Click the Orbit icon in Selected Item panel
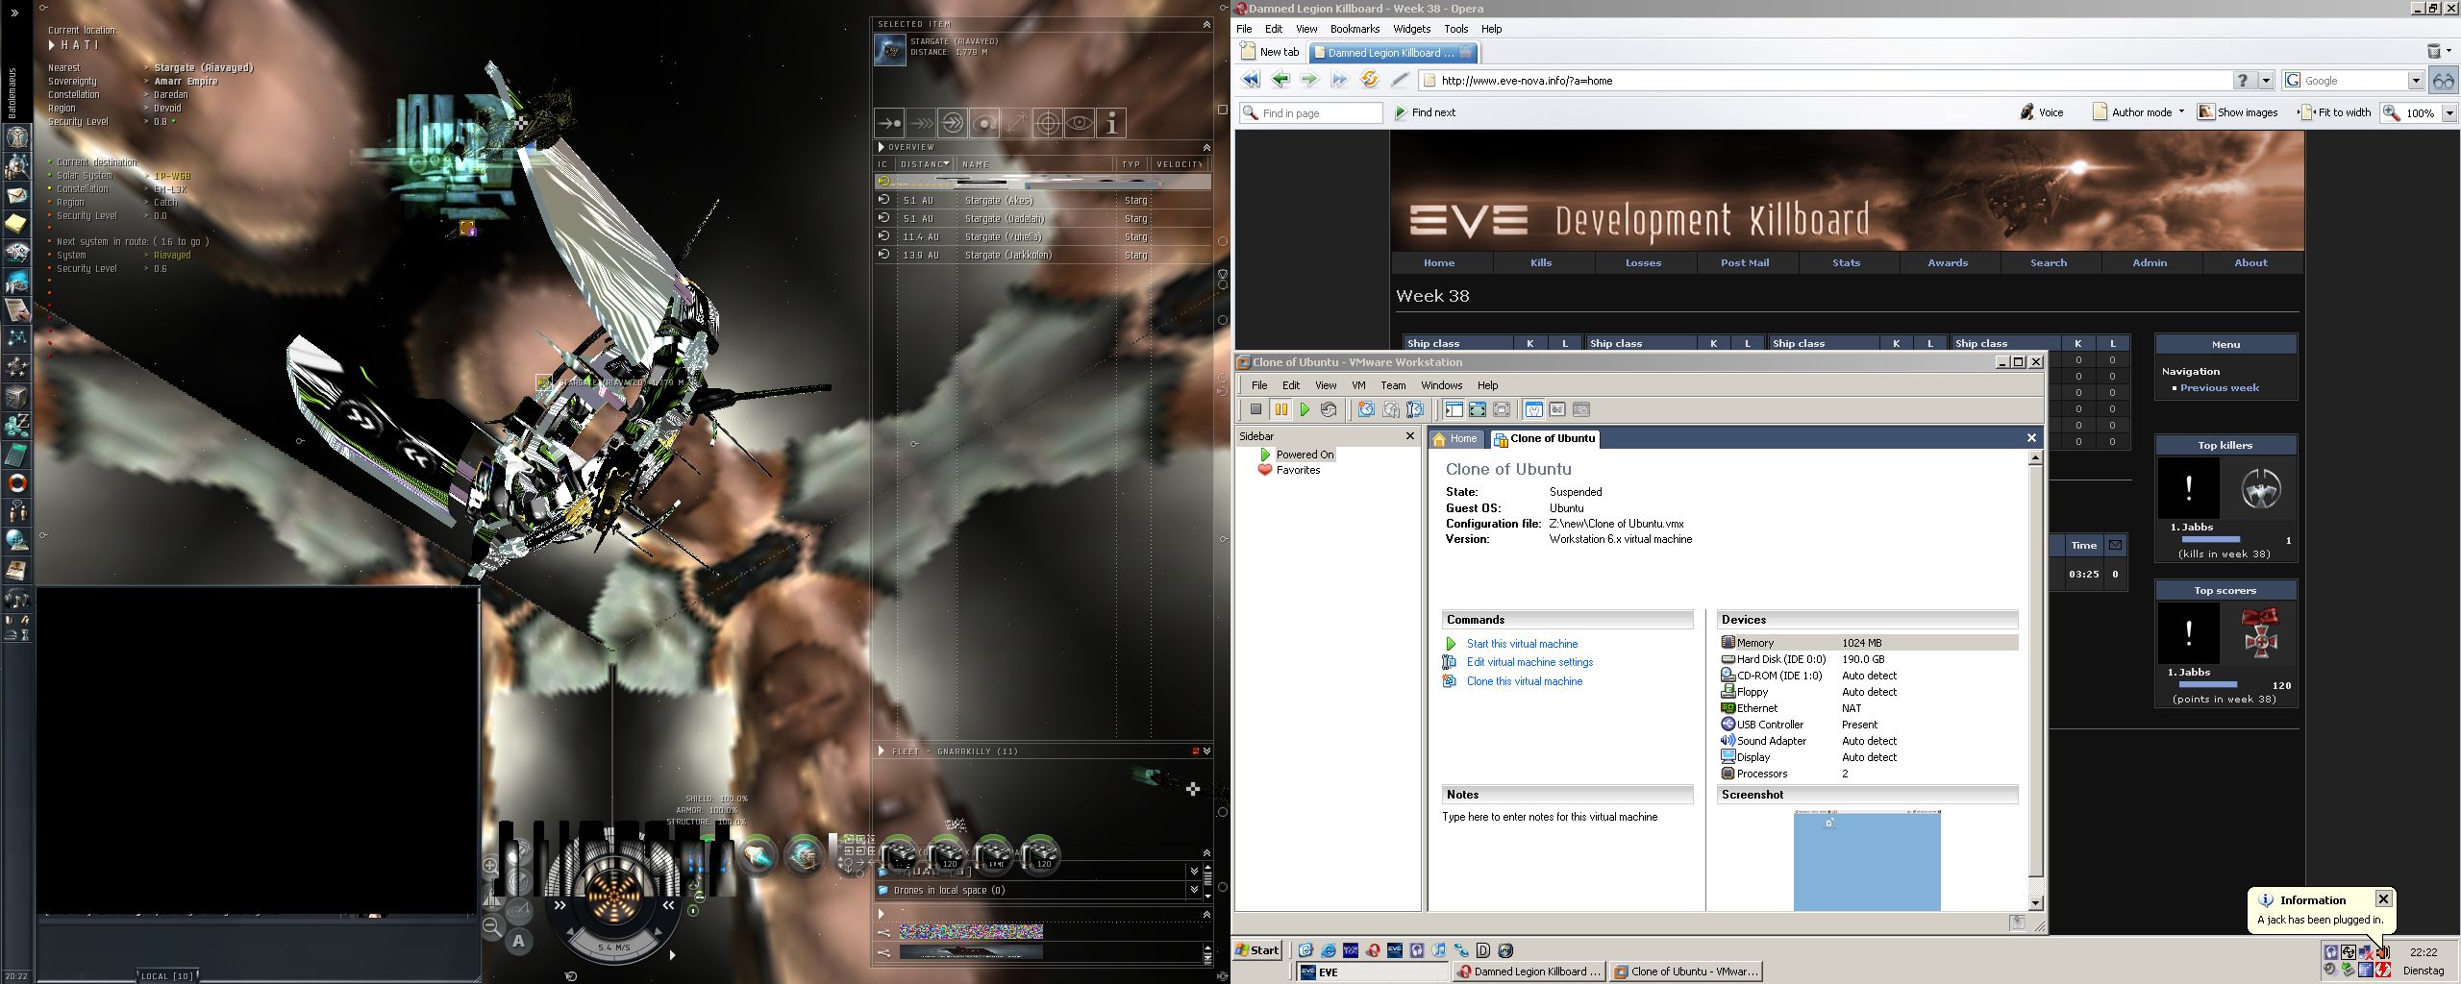 click(984, 123)
